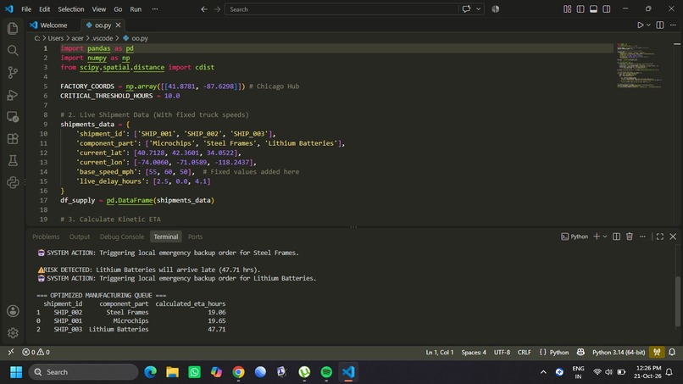Go to line via Ln 1, Col 1

click(440, 352)
